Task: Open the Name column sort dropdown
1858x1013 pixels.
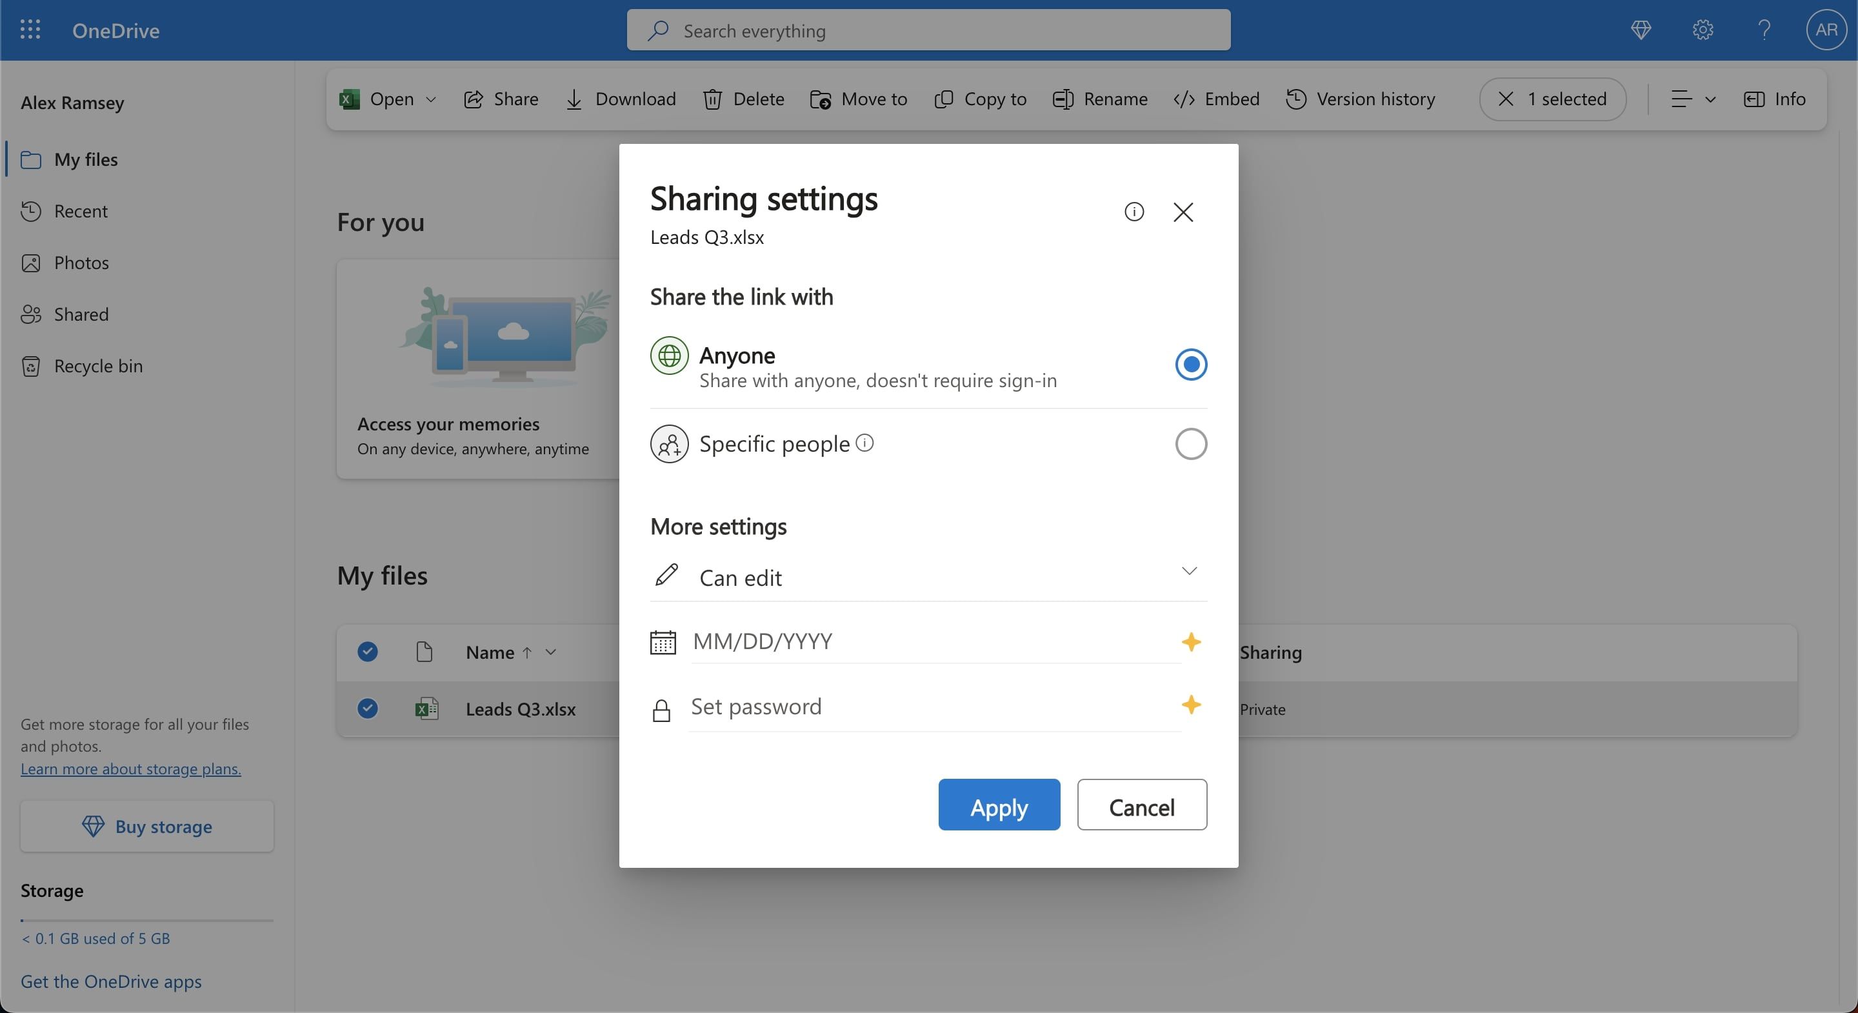Action: click(x=550, y=652)
